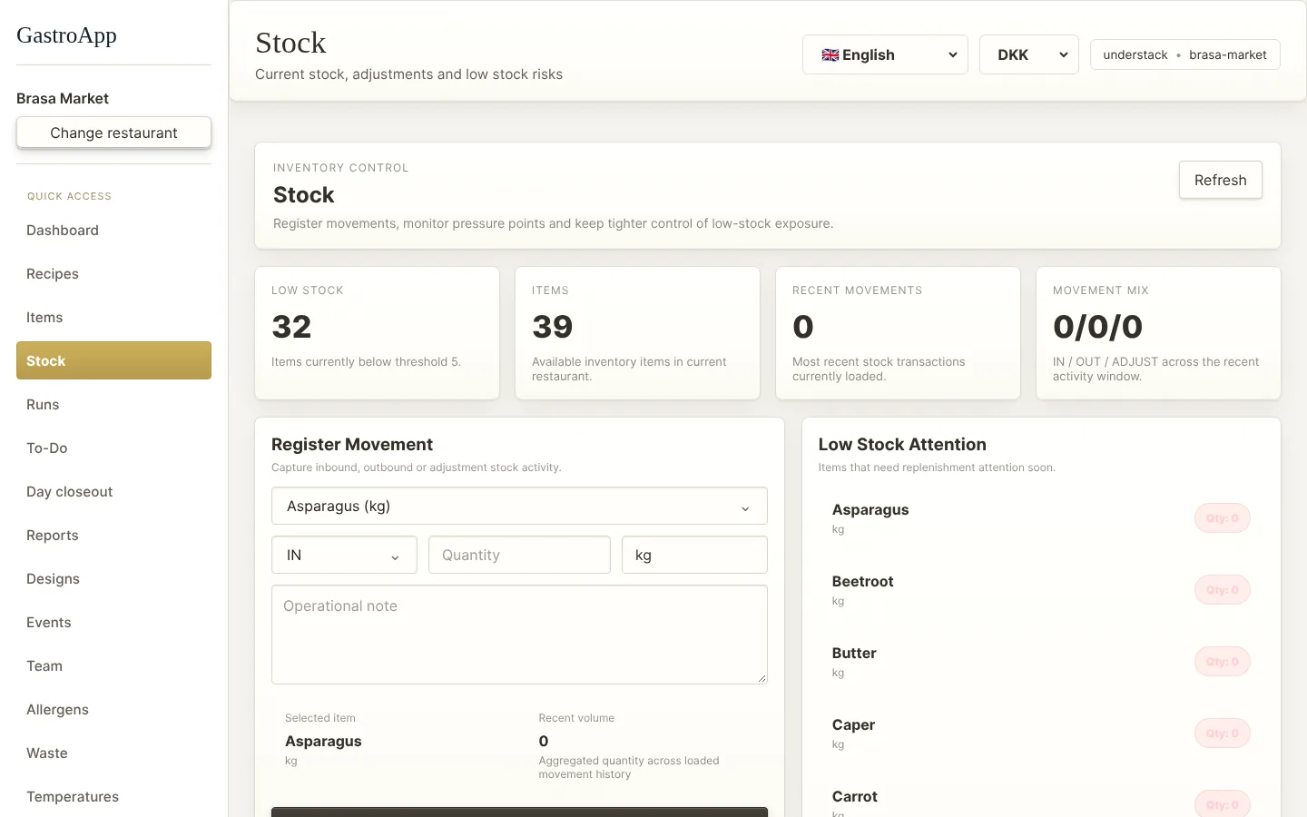
Task: Open the DKK currency dropdown
Action: pos(1028,54)
